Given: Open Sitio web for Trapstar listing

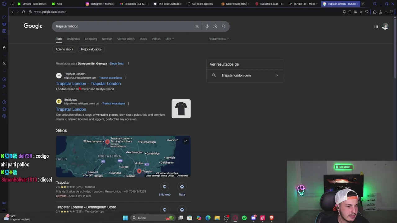Looking at the screenshot, I should click(164, 190).
